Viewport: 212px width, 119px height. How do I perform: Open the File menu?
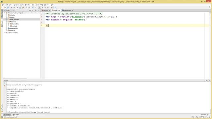(3, 5)
